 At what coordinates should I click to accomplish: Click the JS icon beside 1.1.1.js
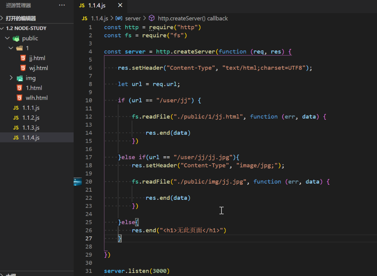click(x=16, y=108)
